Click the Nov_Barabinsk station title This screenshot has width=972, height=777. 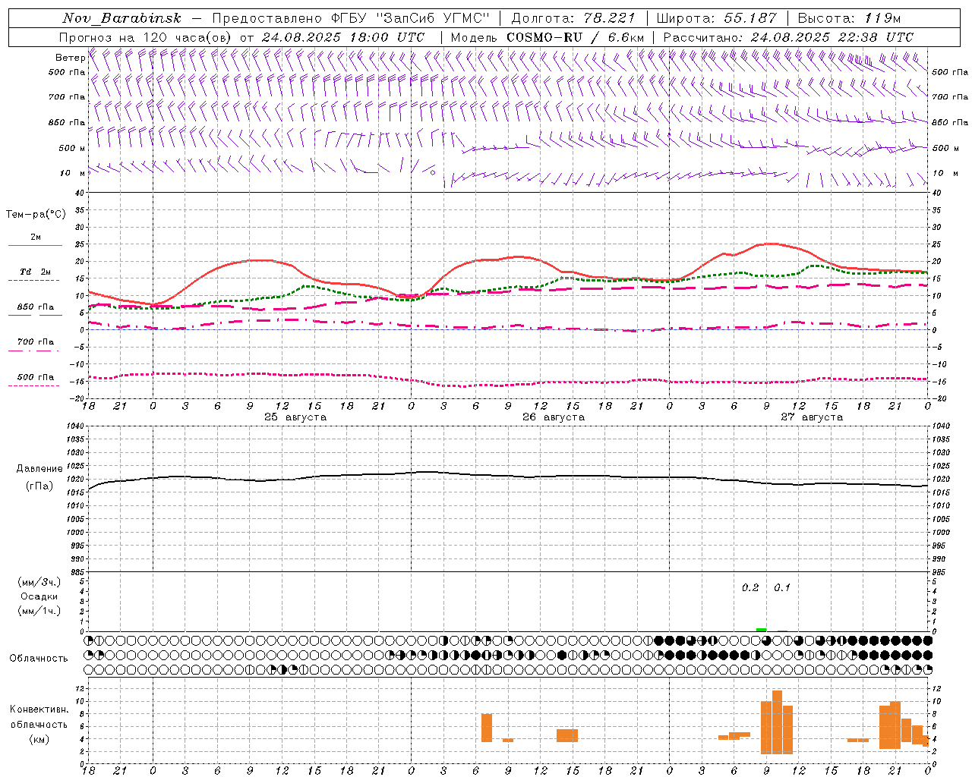point(121,18)
